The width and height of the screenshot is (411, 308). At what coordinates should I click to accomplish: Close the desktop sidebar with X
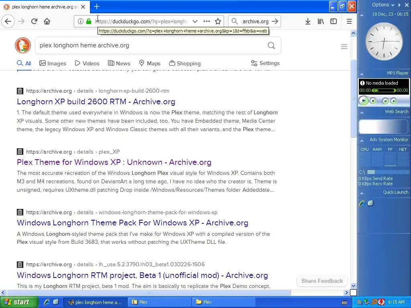pyautogui.click(x=407, y=5)
